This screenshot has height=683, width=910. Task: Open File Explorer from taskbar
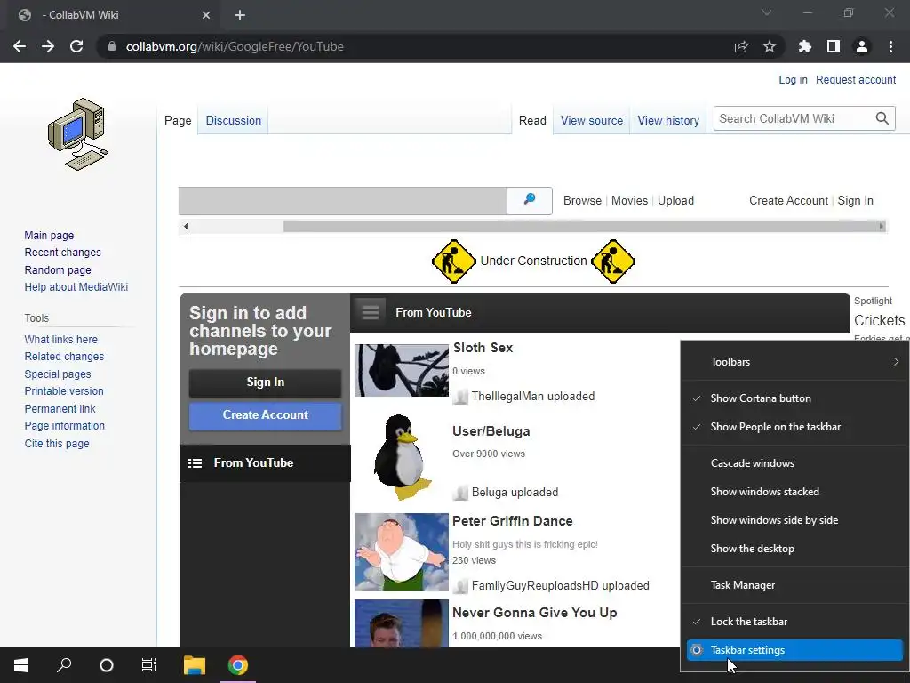[195, 665]
